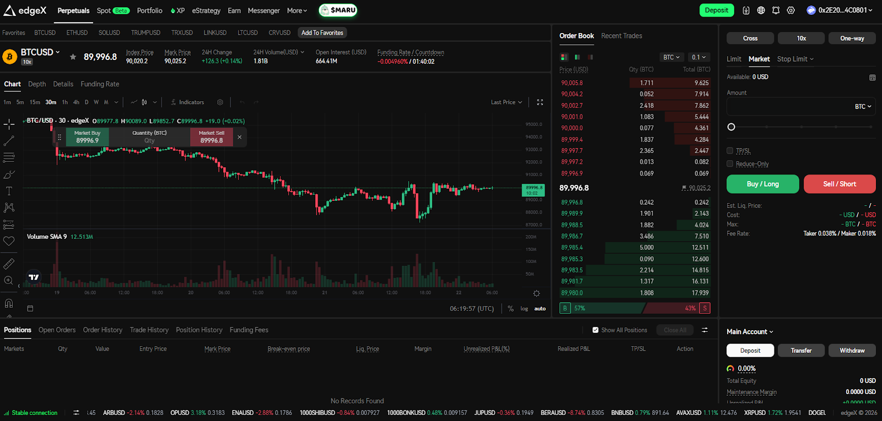Image resolution: width=882 pixels, height=421 pixels.
Task: Click the Sell / Short button
Action: [x=840, y=184]
